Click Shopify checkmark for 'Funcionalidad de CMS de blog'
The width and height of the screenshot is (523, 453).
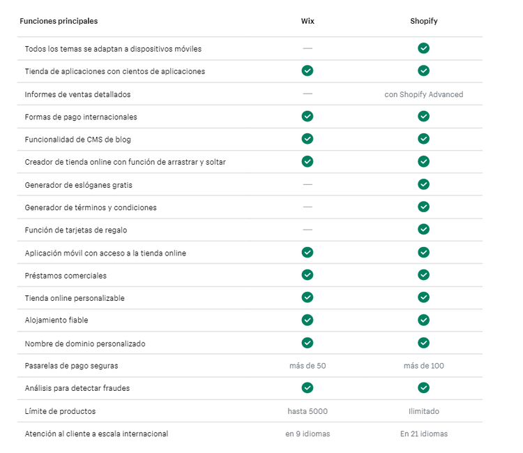(x=423, y=138)
